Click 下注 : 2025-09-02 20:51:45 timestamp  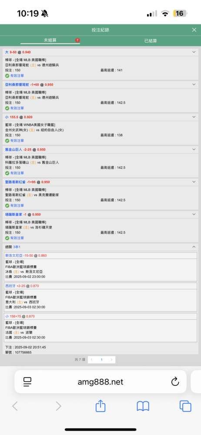26,347
